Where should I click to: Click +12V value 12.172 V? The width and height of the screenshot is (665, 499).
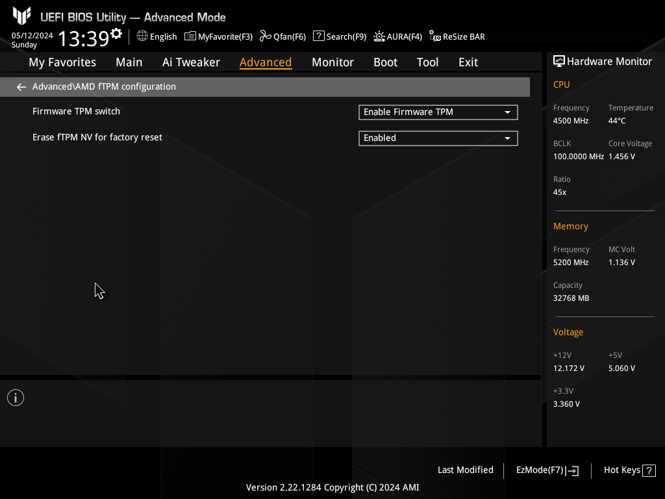click(x=568, y=368)
